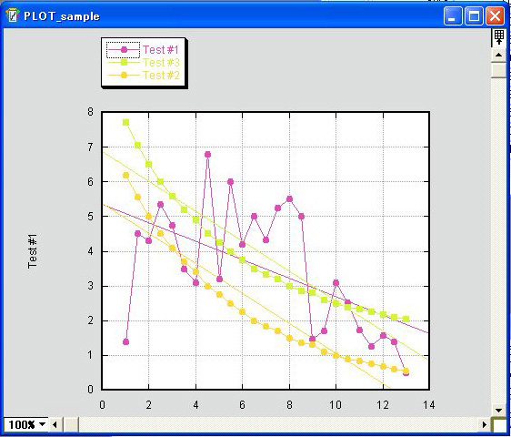Click the grid pin icon above the scrollbar

tap(498, 37)
